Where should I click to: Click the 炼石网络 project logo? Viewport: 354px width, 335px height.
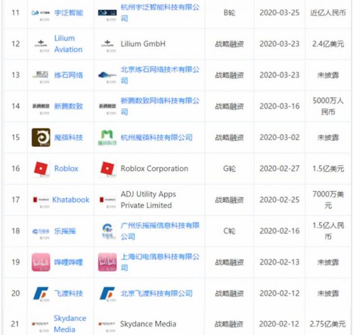tap(41, 76)
